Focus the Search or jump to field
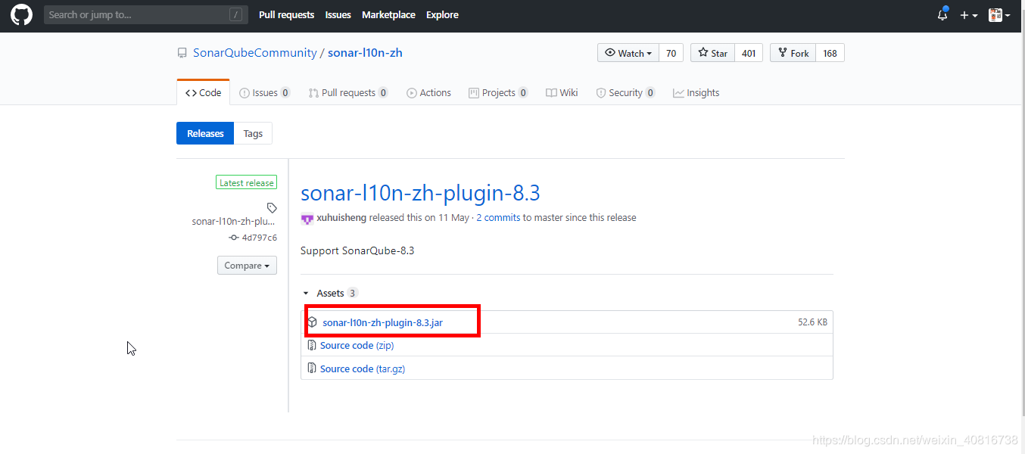The image size is (1025, 454). tap(146, 14)
